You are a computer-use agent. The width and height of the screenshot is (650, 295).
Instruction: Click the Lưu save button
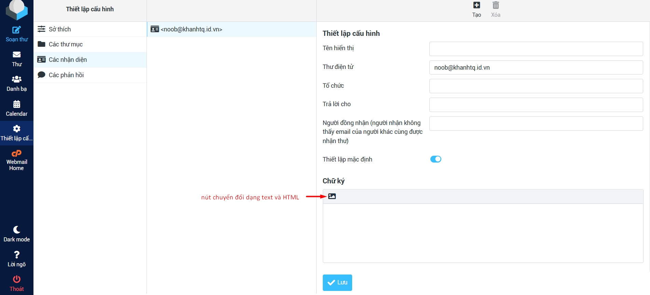337,283
